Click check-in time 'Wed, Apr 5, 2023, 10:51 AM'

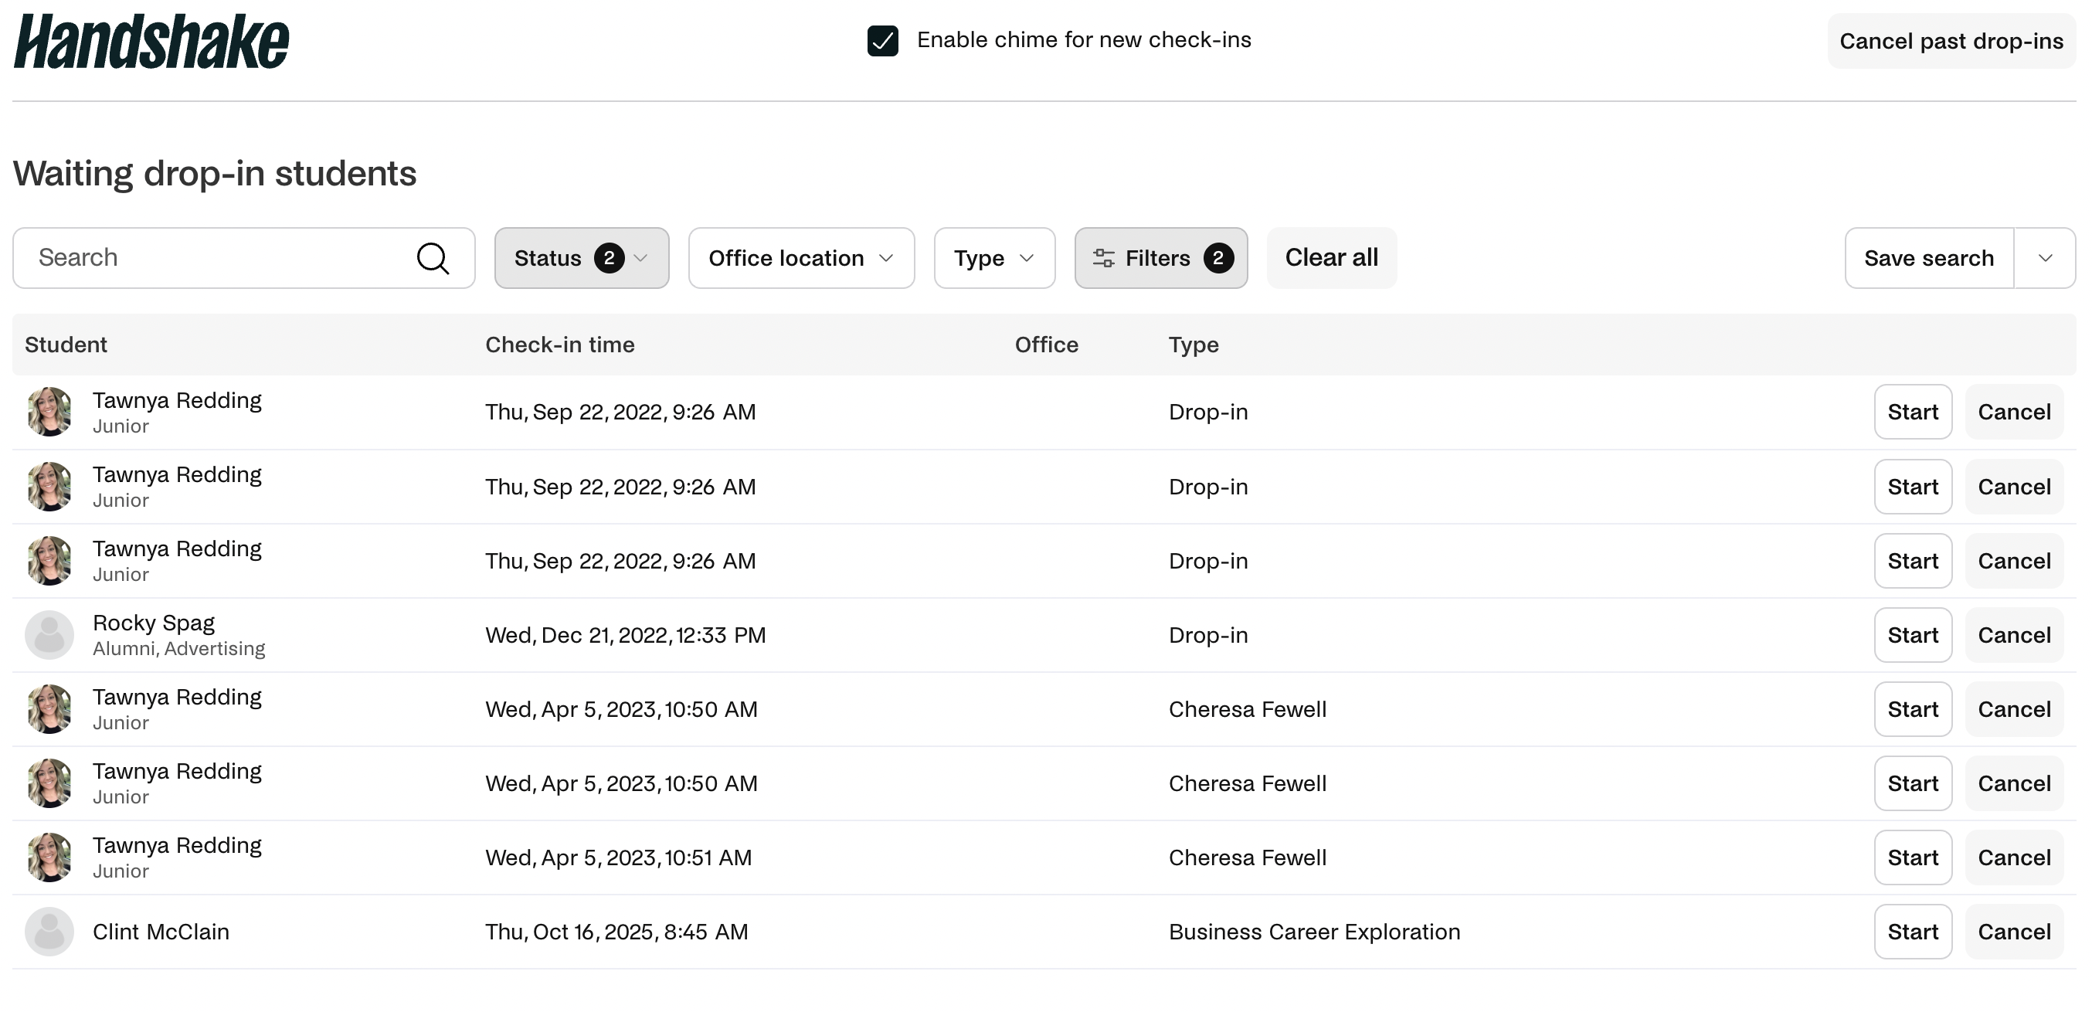click(618, 857)
